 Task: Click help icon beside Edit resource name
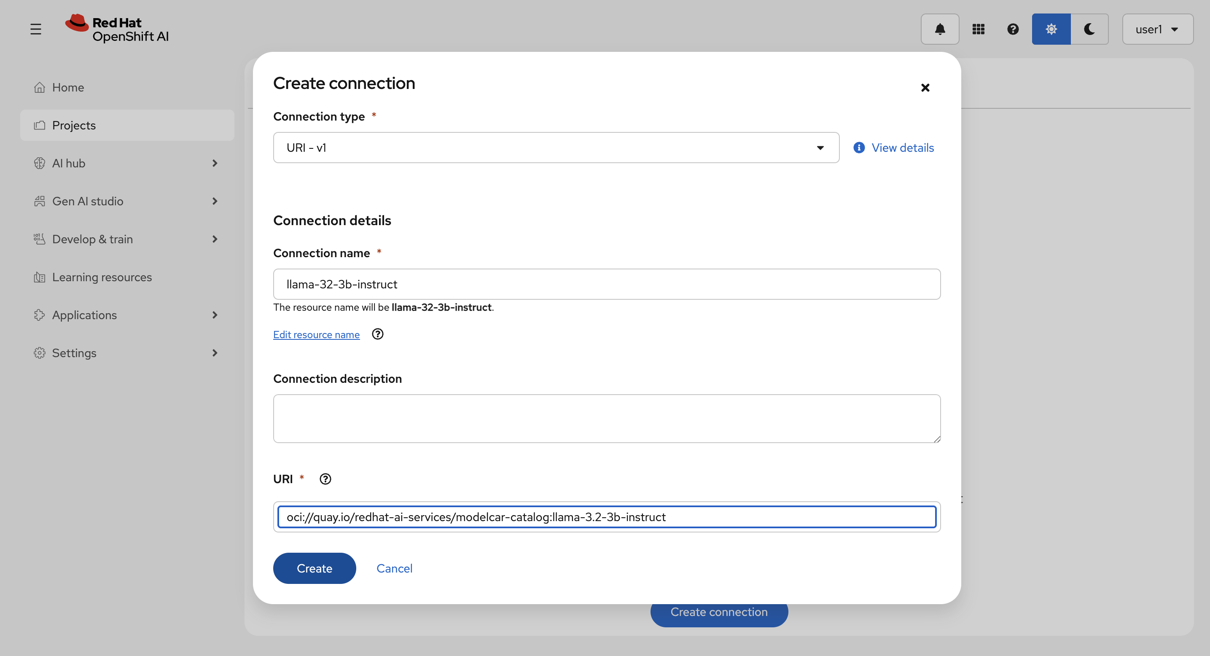pos(377,334)
